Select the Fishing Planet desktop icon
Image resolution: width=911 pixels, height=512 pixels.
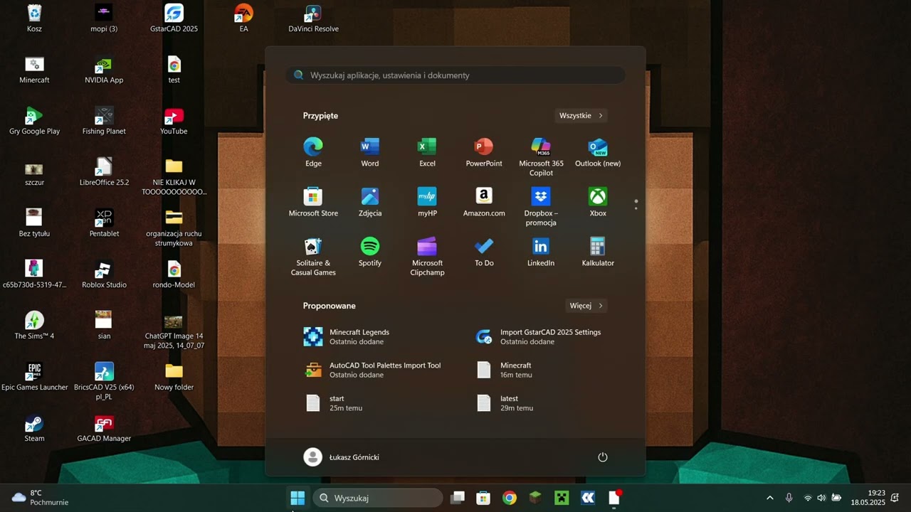104,122
